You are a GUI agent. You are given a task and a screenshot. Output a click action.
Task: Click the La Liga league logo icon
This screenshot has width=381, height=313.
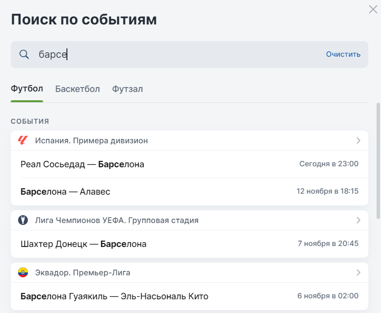[23, 140]
